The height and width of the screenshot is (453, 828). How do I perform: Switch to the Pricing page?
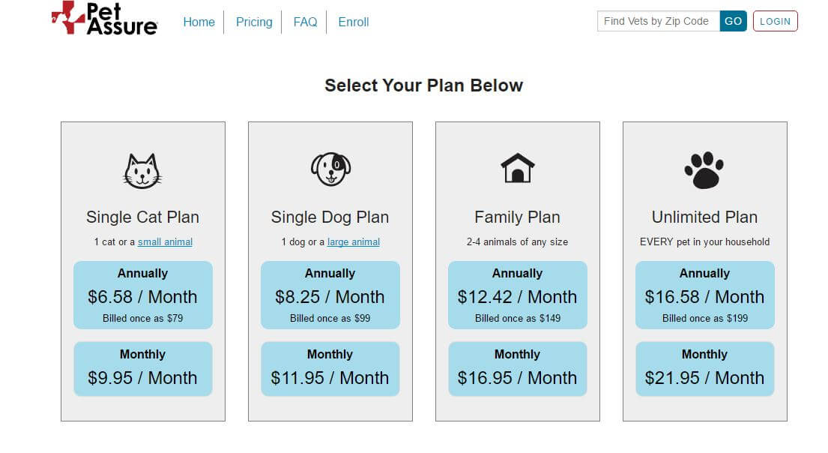click(253, 22)
